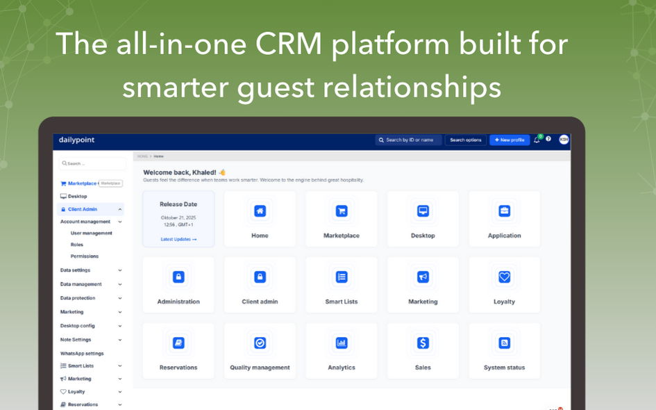Click the header search magnifier icon
The height and width of the screenshot is (410, 656).
coord(381,140)
